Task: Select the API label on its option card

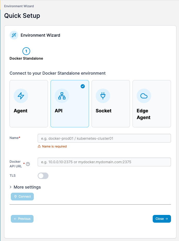Action: pyautogui.click(x=59, y=111)
